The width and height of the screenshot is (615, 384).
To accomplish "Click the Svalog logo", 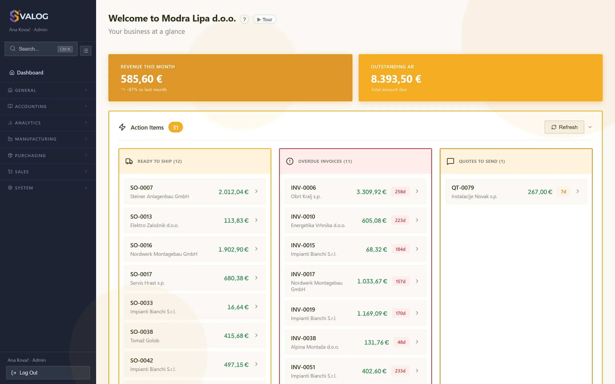I will point(29,16).
